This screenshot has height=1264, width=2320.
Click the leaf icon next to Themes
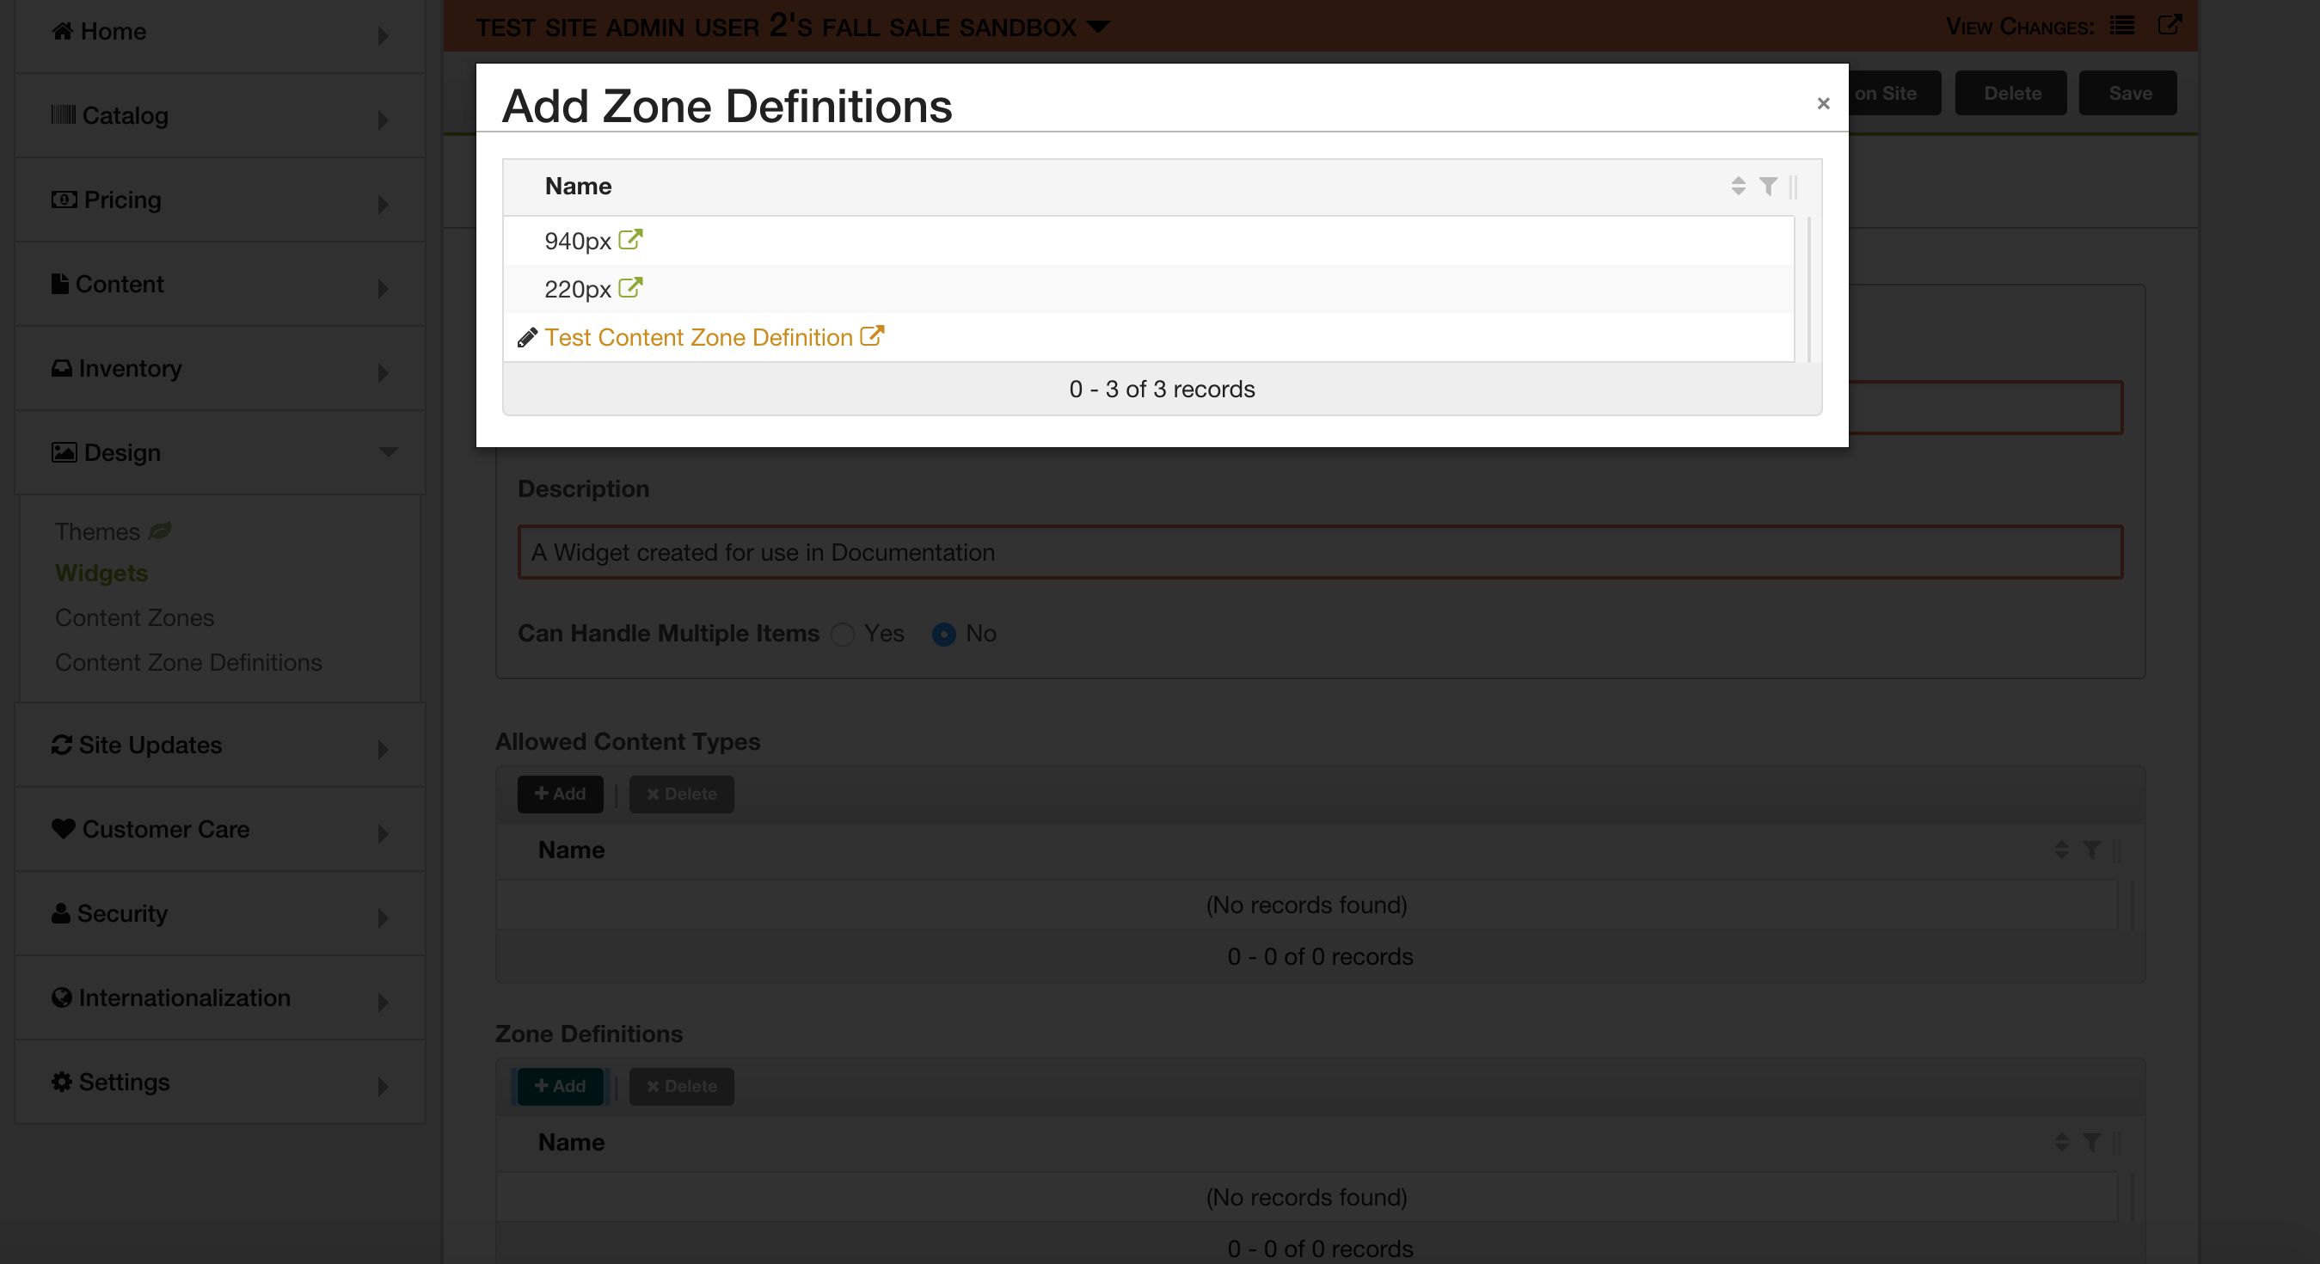point(159,531)
